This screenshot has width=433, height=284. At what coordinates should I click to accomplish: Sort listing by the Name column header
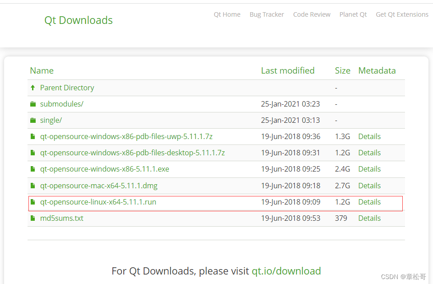click(42, 71)
